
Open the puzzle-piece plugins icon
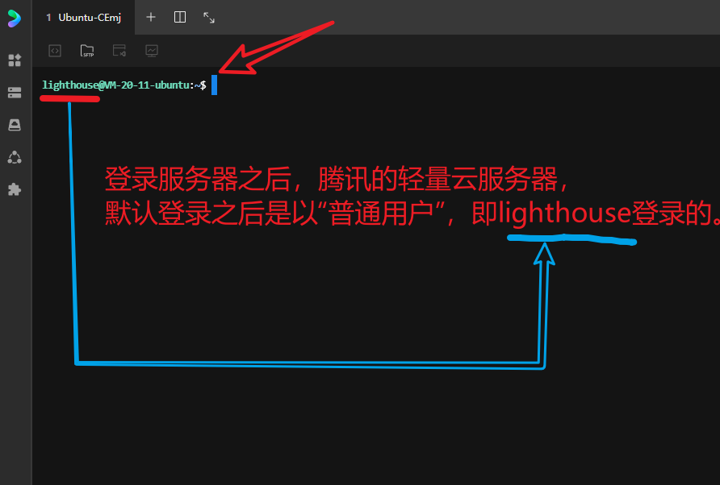[x=15, y=189]
